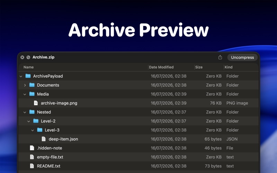Select the archive-image.png file name
Image resolution: width=277 pixels, height=173 pixels.
tap(59, 103)
